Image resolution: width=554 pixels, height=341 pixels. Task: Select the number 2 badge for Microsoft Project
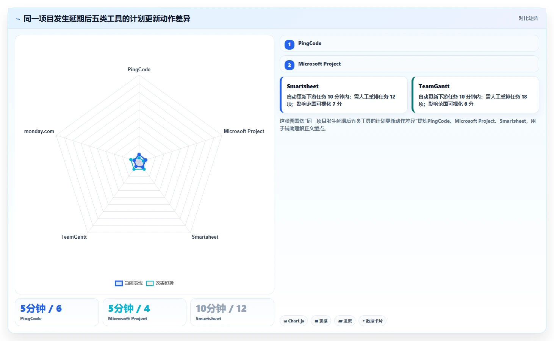pos(290,65)
